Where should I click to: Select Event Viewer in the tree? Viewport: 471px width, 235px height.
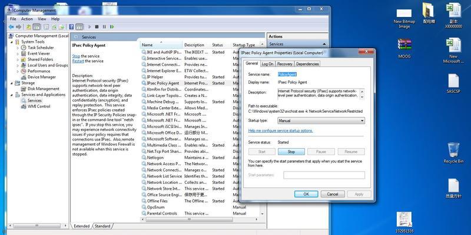(x=39, y=53)
